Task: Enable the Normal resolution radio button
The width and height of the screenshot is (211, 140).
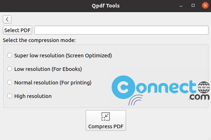Action: (x=10, y=82)
